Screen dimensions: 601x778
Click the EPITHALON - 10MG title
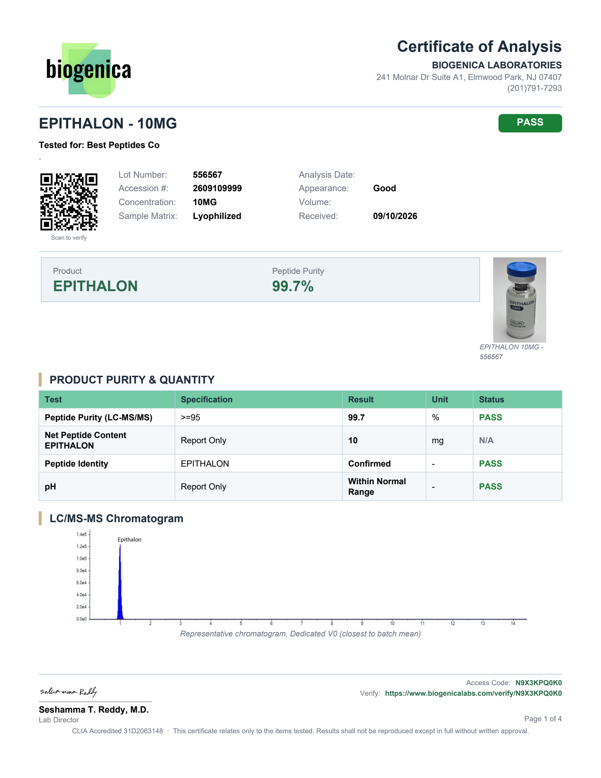108,124
